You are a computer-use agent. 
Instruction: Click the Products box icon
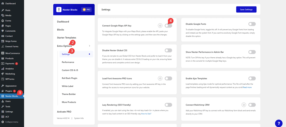click(3, 58)
